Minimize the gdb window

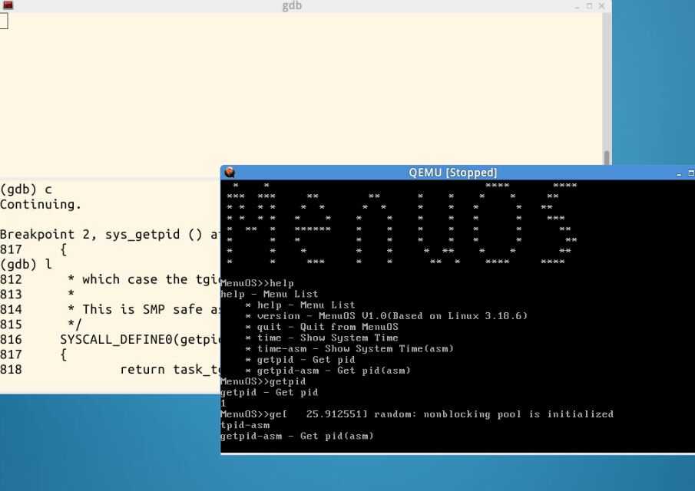(x=577, y=6)
